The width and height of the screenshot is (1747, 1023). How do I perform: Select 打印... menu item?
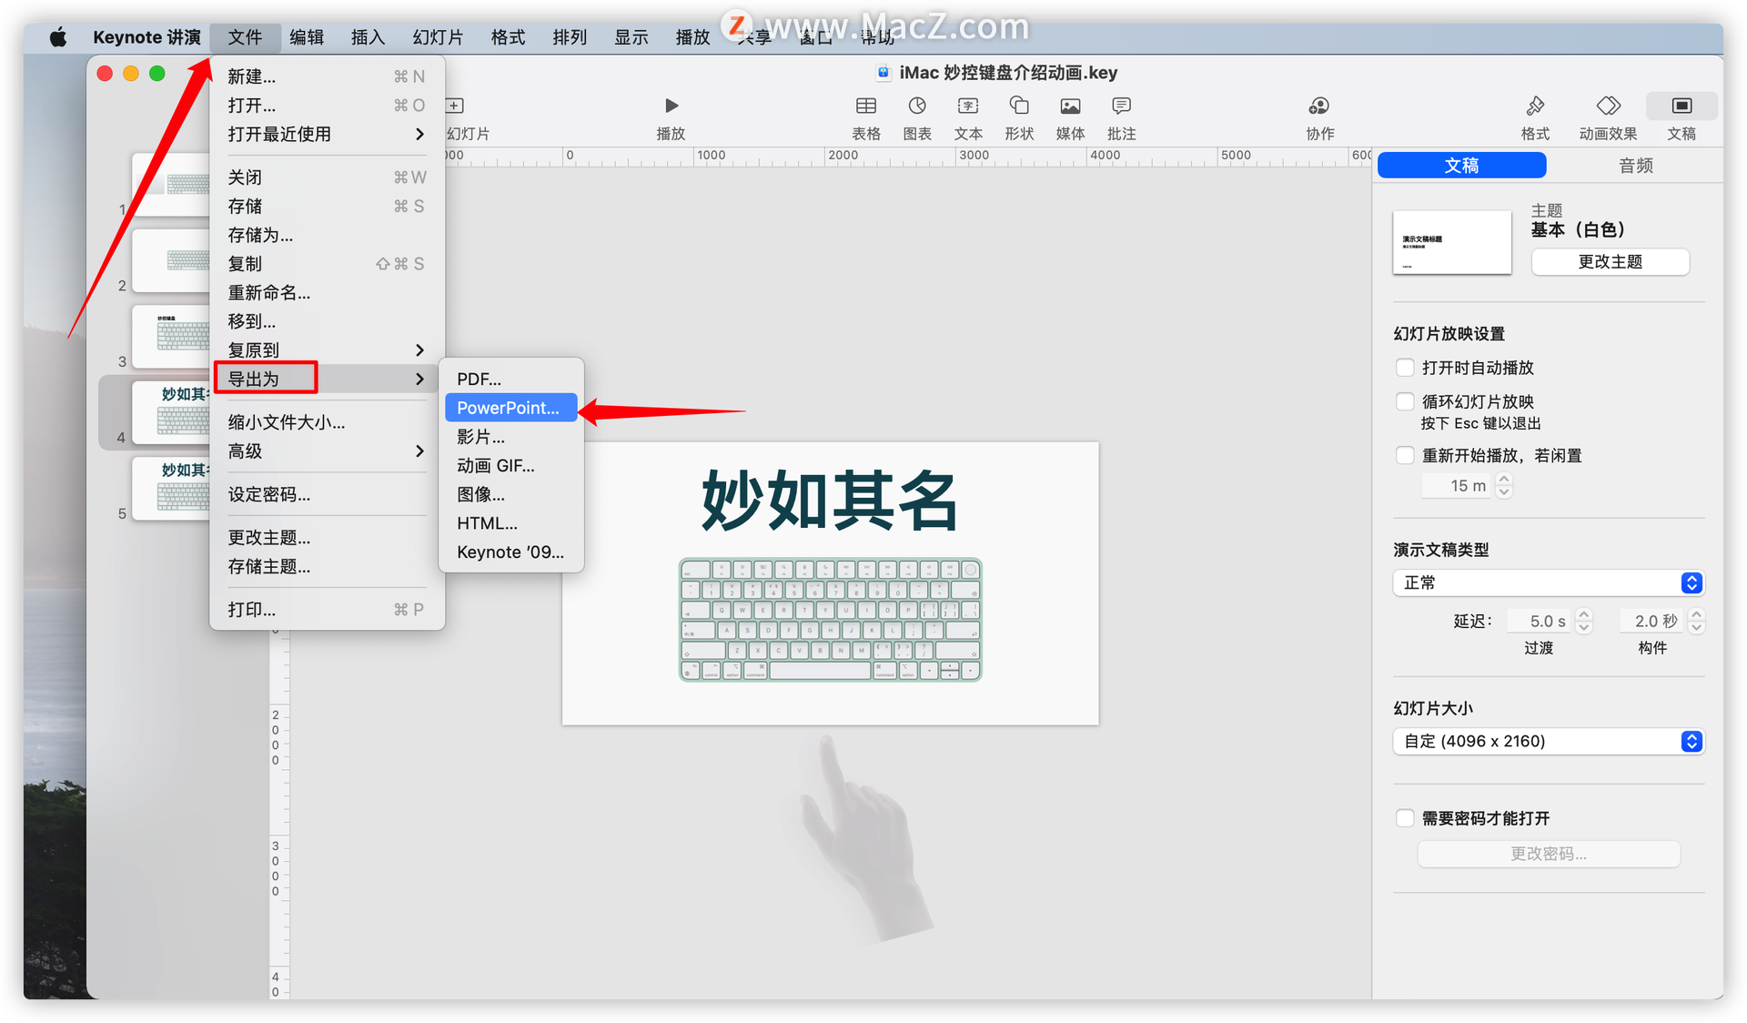[327, 610]
